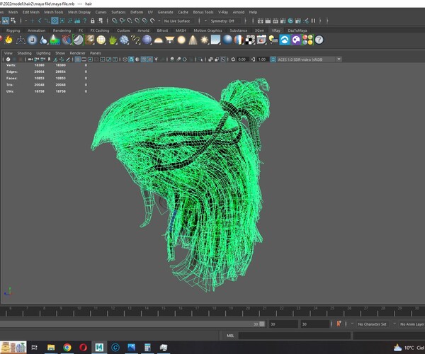Open the No Character Set dropdown

[x=372, y=324]
